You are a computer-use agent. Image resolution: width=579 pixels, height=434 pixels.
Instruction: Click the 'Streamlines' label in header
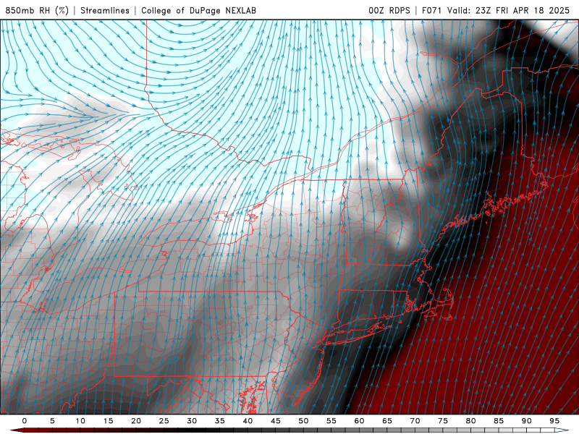click(x=105, y=10)
